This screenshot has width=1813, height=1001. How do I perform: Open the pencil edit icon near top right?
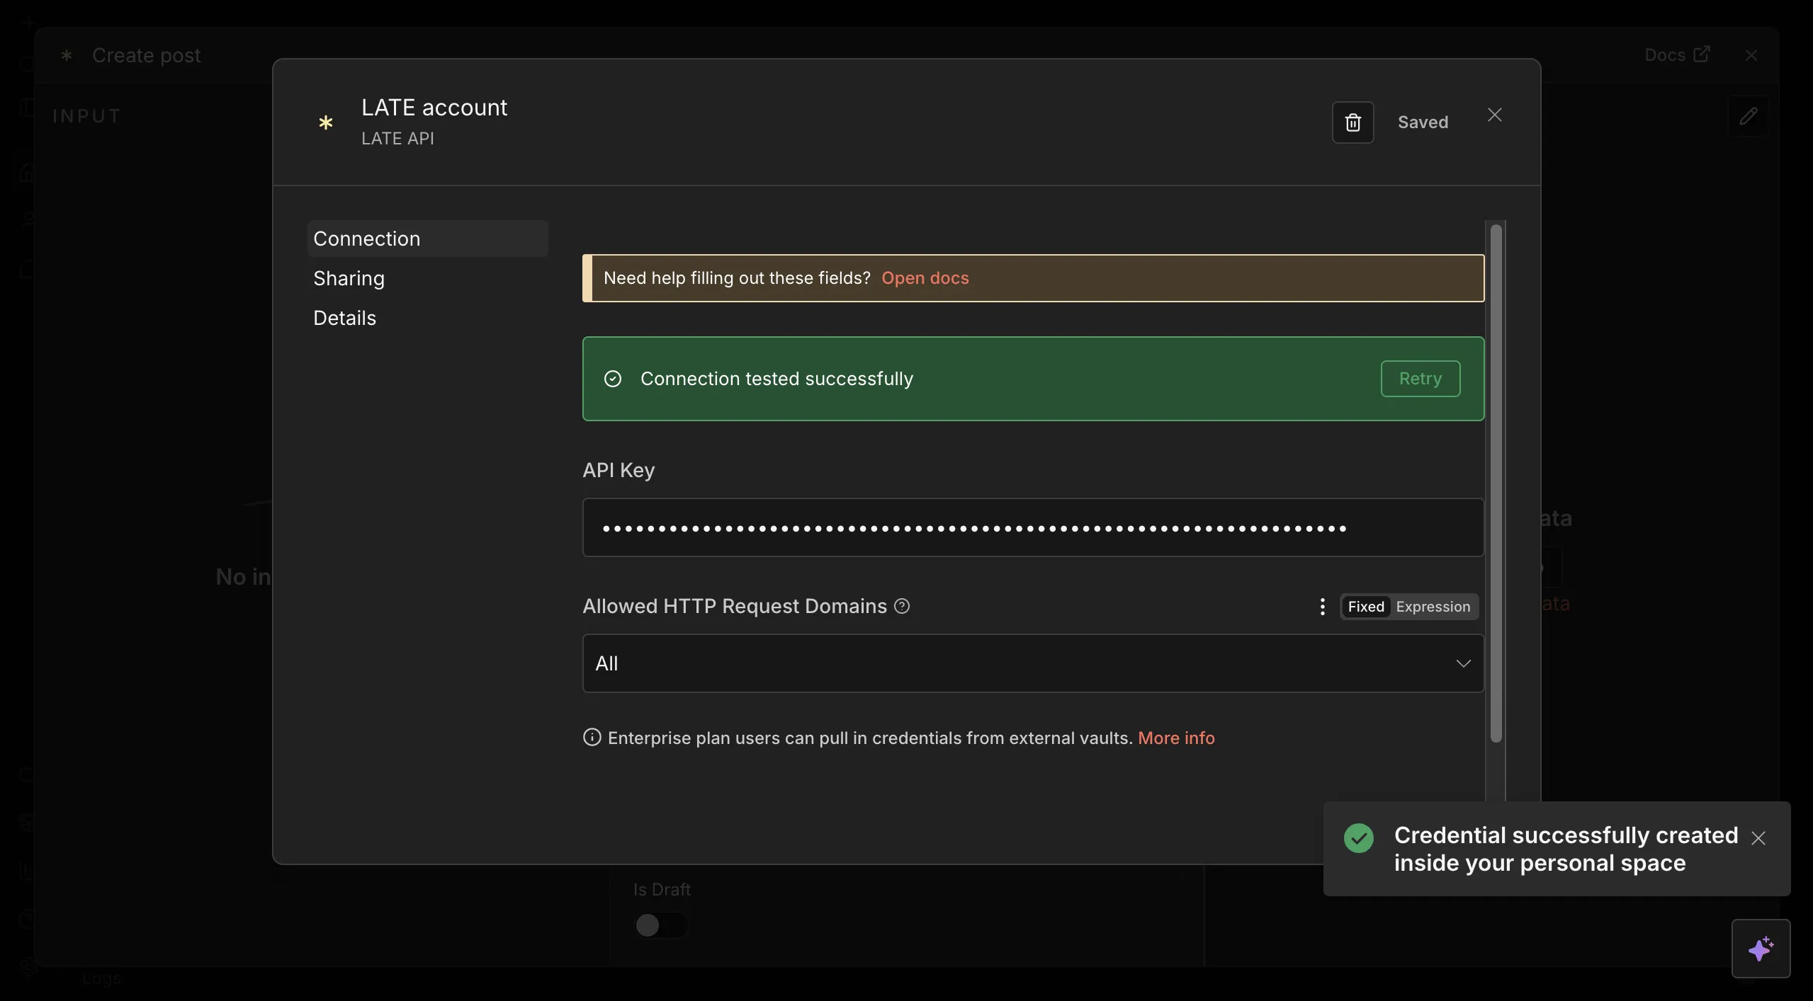click(1749, 115)
